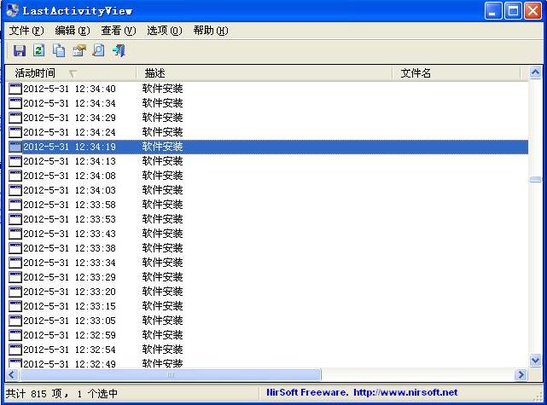Open the nirsoft.net link in status bar
This screenshot has width=547, height=405.
click(405, 392)
